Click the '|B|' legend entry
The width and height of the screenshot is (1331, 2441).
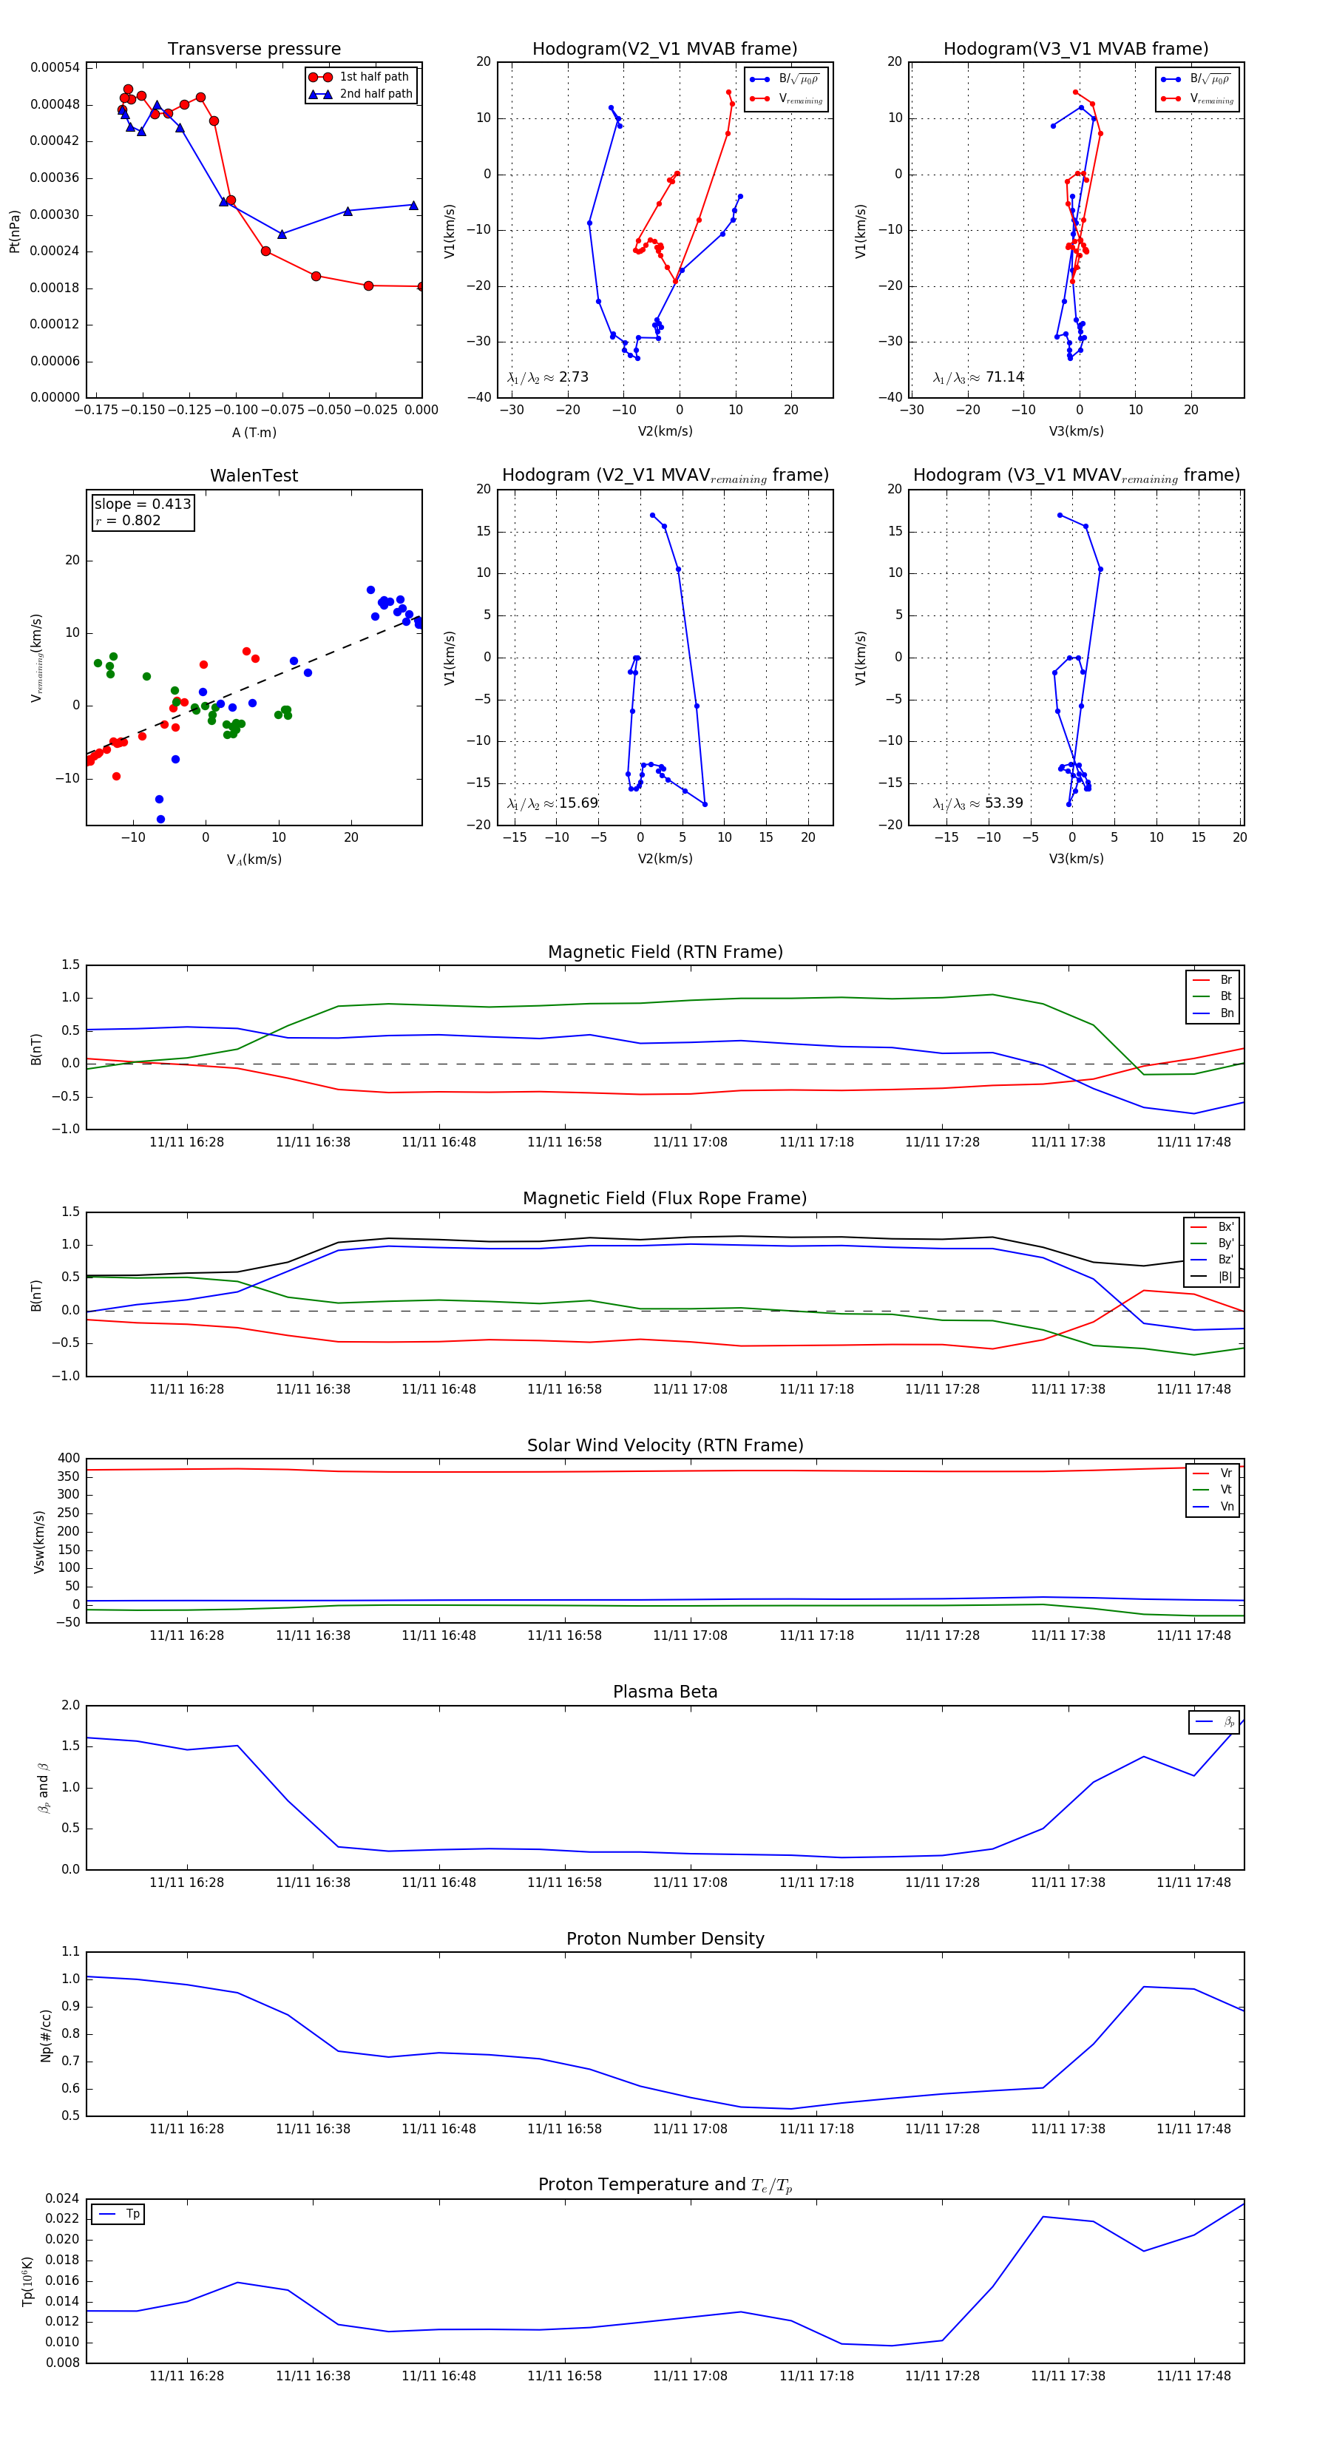click(1212, 1277)
